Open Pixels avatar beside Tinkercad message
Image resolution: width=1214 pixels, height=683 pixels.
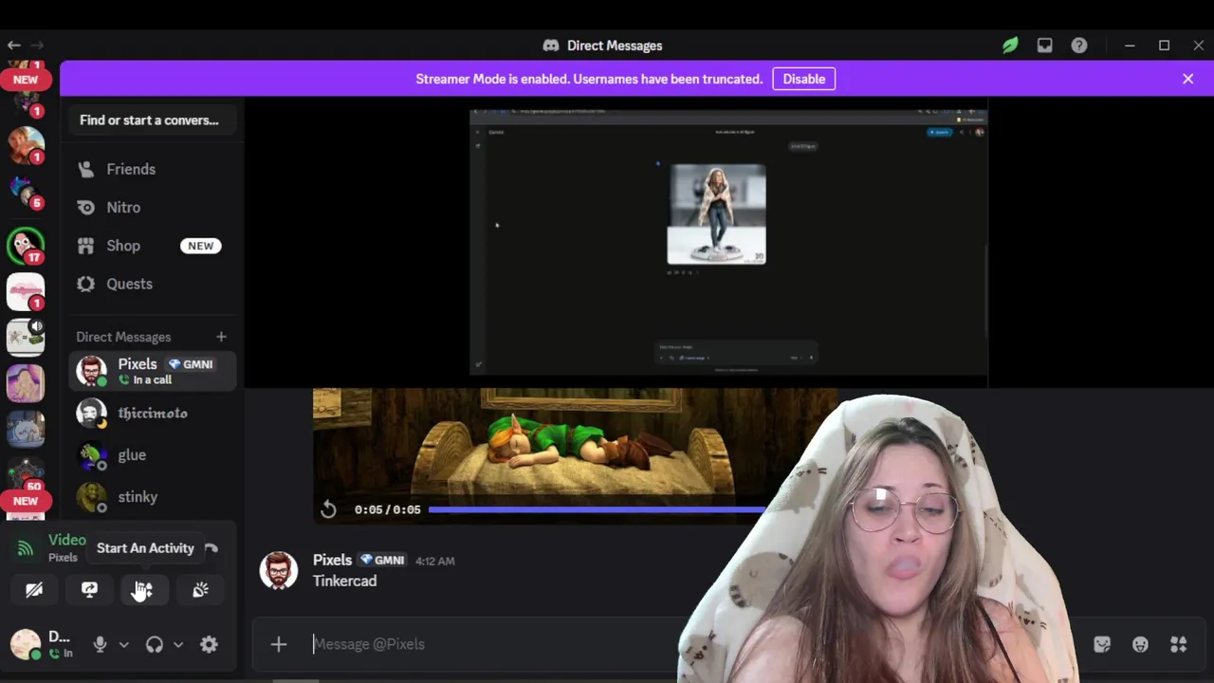[x=279, y=570]
